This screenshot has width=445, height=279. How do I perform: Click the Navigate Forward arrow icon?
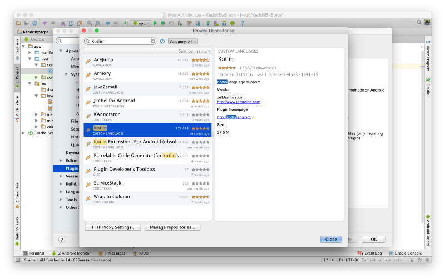click(x=116, y=23)
